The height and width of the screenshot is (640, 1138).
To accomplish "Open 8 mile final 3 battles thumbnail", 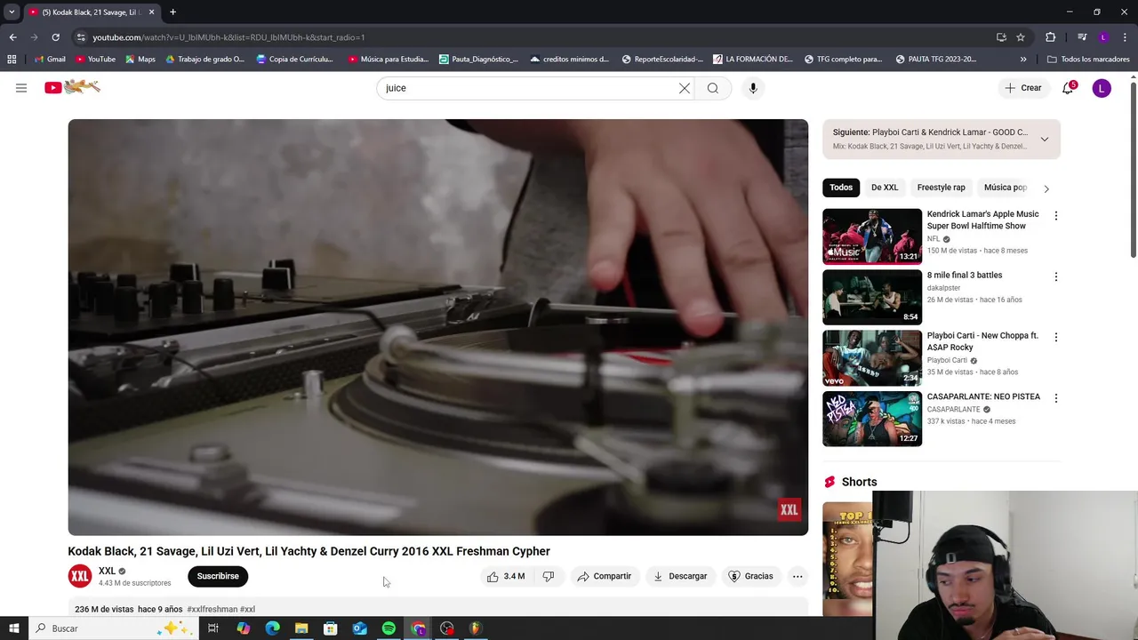I will point(872,297).
